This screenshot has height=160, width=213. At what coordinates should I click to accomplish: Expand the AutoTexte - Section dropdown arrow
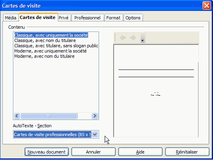tap(95, 135)
